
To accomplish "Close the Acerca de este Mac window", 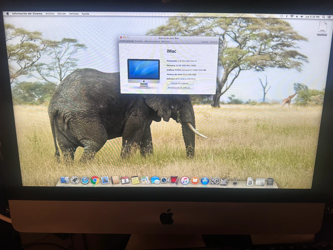I will point(121,37).
